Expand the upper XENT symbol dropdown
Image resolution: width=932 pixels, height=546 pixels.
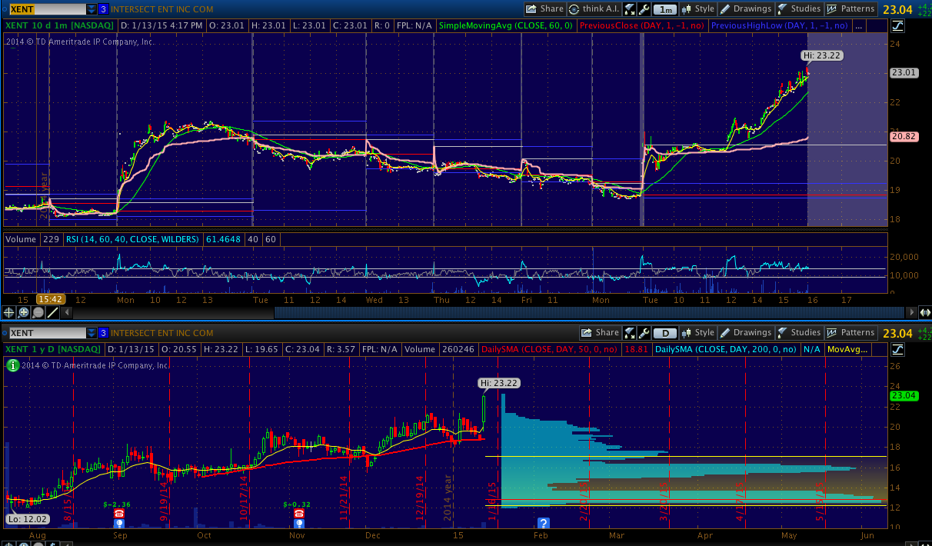tap(92, 9)
